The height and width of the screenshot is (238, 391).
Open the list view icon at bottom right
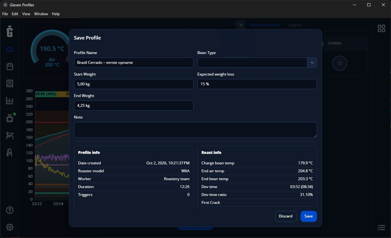pos(382,228)
